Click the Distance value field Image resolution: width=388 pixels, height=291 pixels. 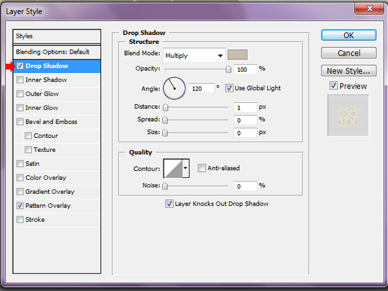point(246,107)
